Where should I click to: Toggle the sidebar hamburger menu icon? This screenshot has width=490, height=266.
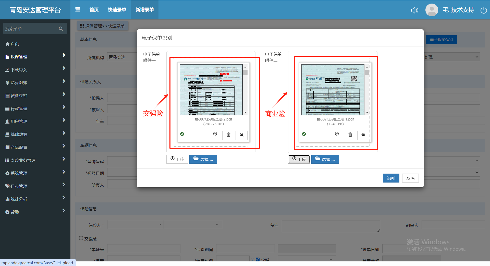point(78,9)
